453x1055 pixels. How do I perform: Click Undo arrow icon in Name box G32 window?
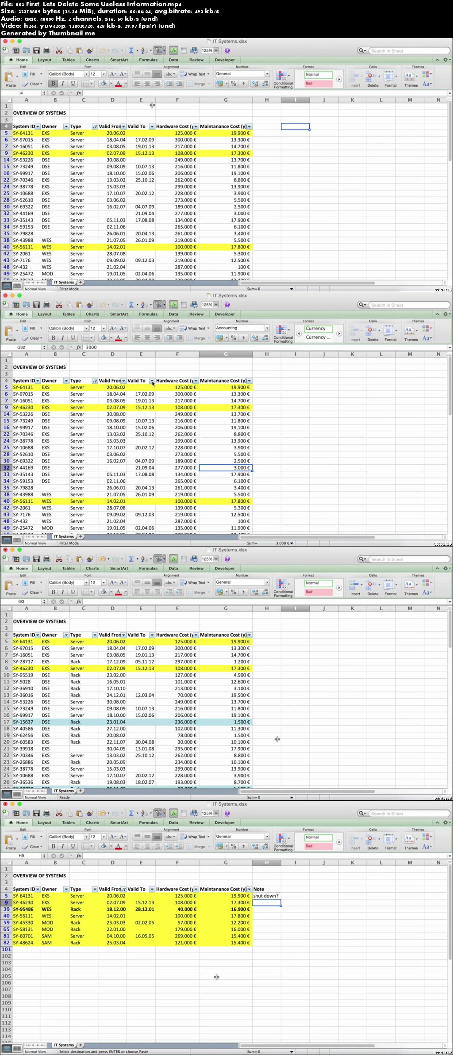[102, 305]
